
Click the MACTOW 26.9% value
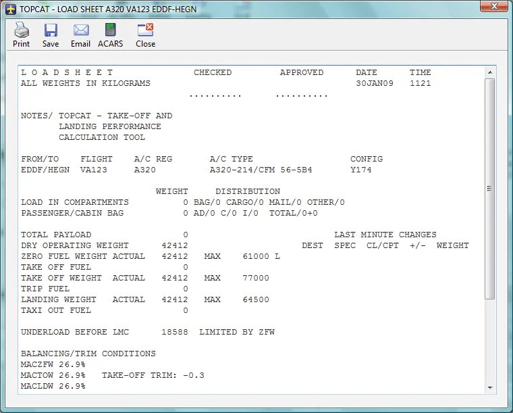(x=53, y=375)
